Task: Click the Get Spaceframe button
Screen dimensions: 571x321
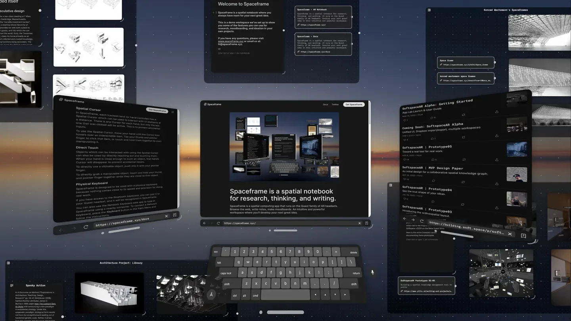Action: [x=354, y=104]
